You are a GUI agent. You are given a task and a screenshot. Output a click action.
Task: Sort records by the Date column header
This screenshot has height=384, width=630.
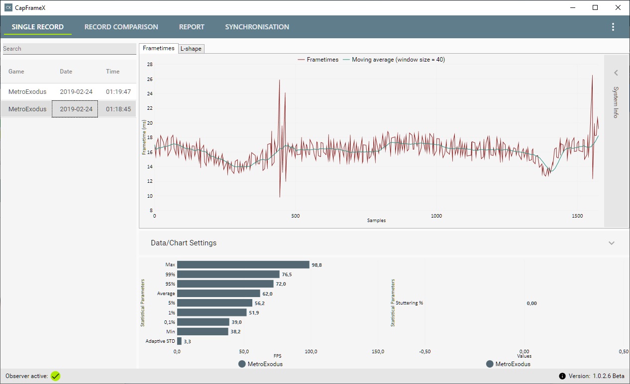click(66, 72)
